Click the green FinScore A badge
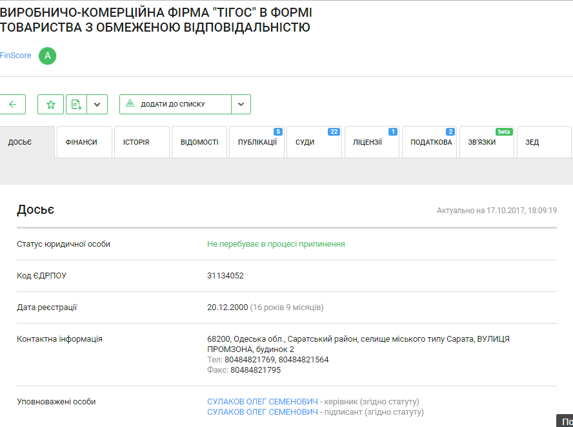573x427 pixels. click(47, 56)
